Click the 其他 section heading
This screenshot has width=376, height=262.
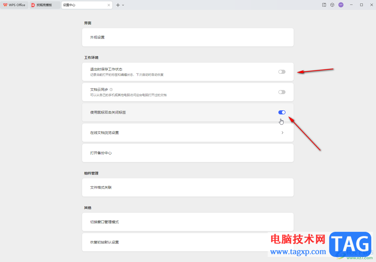pyautogui.click(x=88, y=208)
